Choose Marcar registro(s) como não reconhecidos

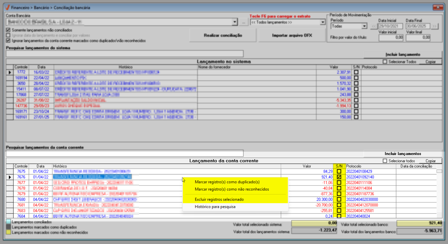232,189
